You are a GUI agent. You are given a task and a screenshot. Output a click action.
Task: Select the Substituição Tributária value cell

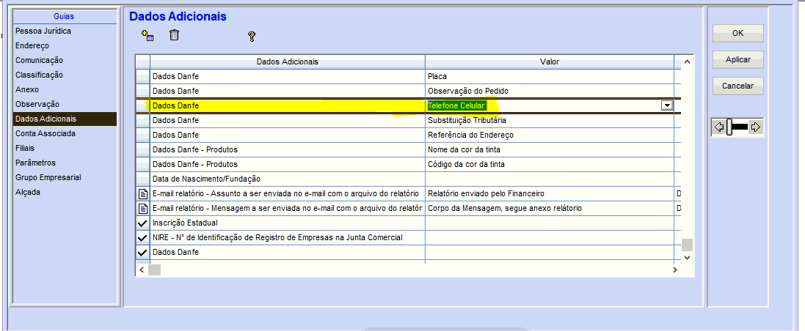(549, 120)
